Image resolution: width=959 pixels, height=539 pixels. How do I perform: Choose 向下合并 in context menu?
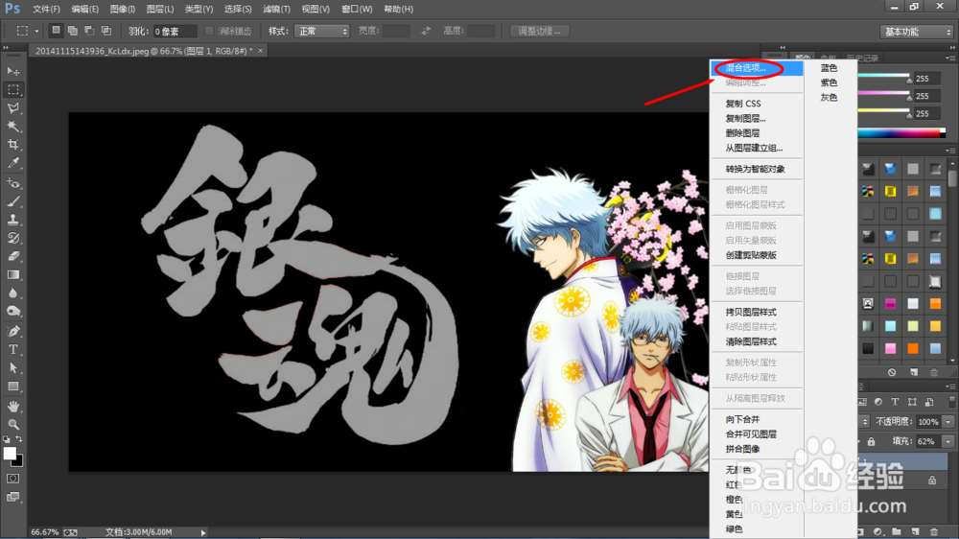tap(758, 419)
